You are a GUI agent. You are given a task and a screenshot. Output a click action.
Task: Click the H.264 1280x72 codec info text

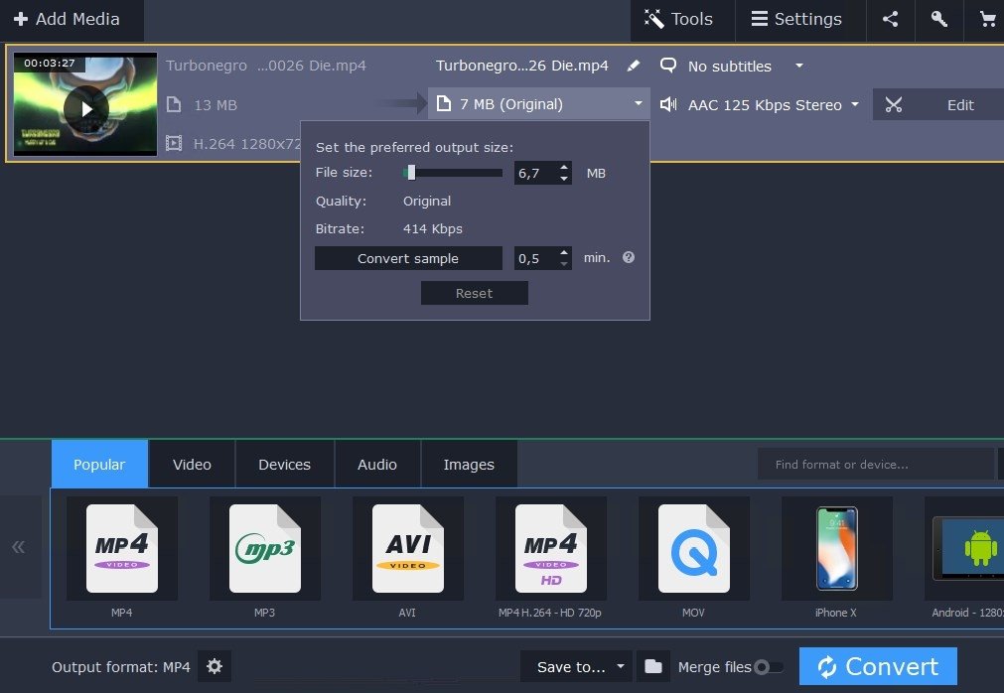(x=246, y=144)
